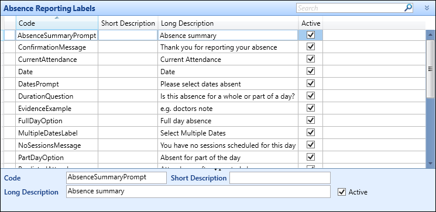Image resolution: width=436 pixels, height=212 pixels.
Task: Click the Code field in detail panel
Action: tap(116, 178)
